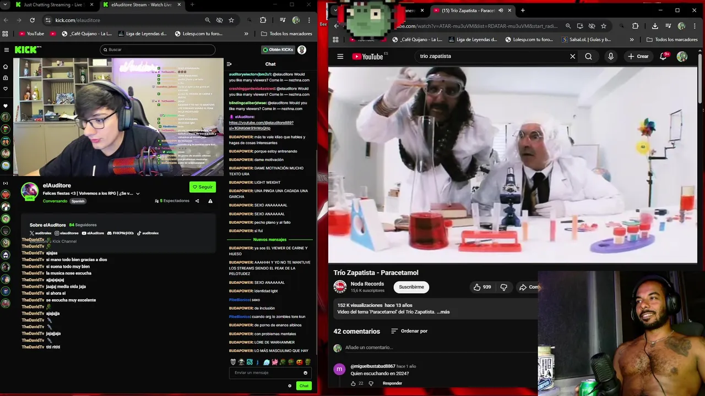
Task: Click the report warning triangle icon
Action: tap(210, 201)
